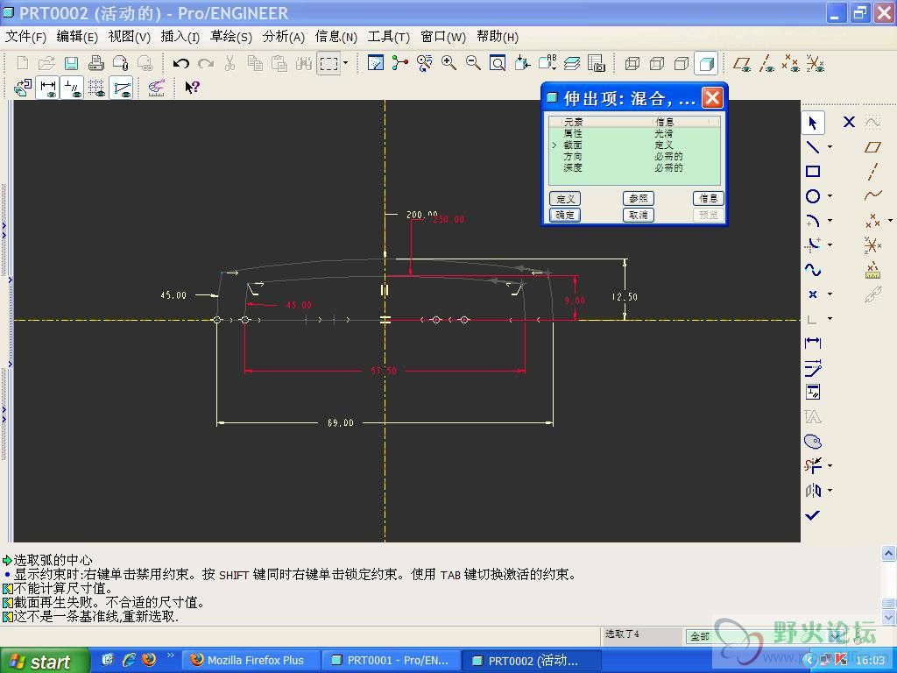Viewport: 897px width, 673px height.
Task: Select the rectangle sketch tool
Action: tap(813, 172)
